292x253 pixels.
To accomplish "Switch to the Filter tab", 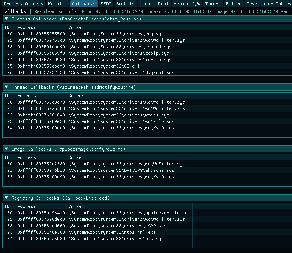I will point(233,4).
